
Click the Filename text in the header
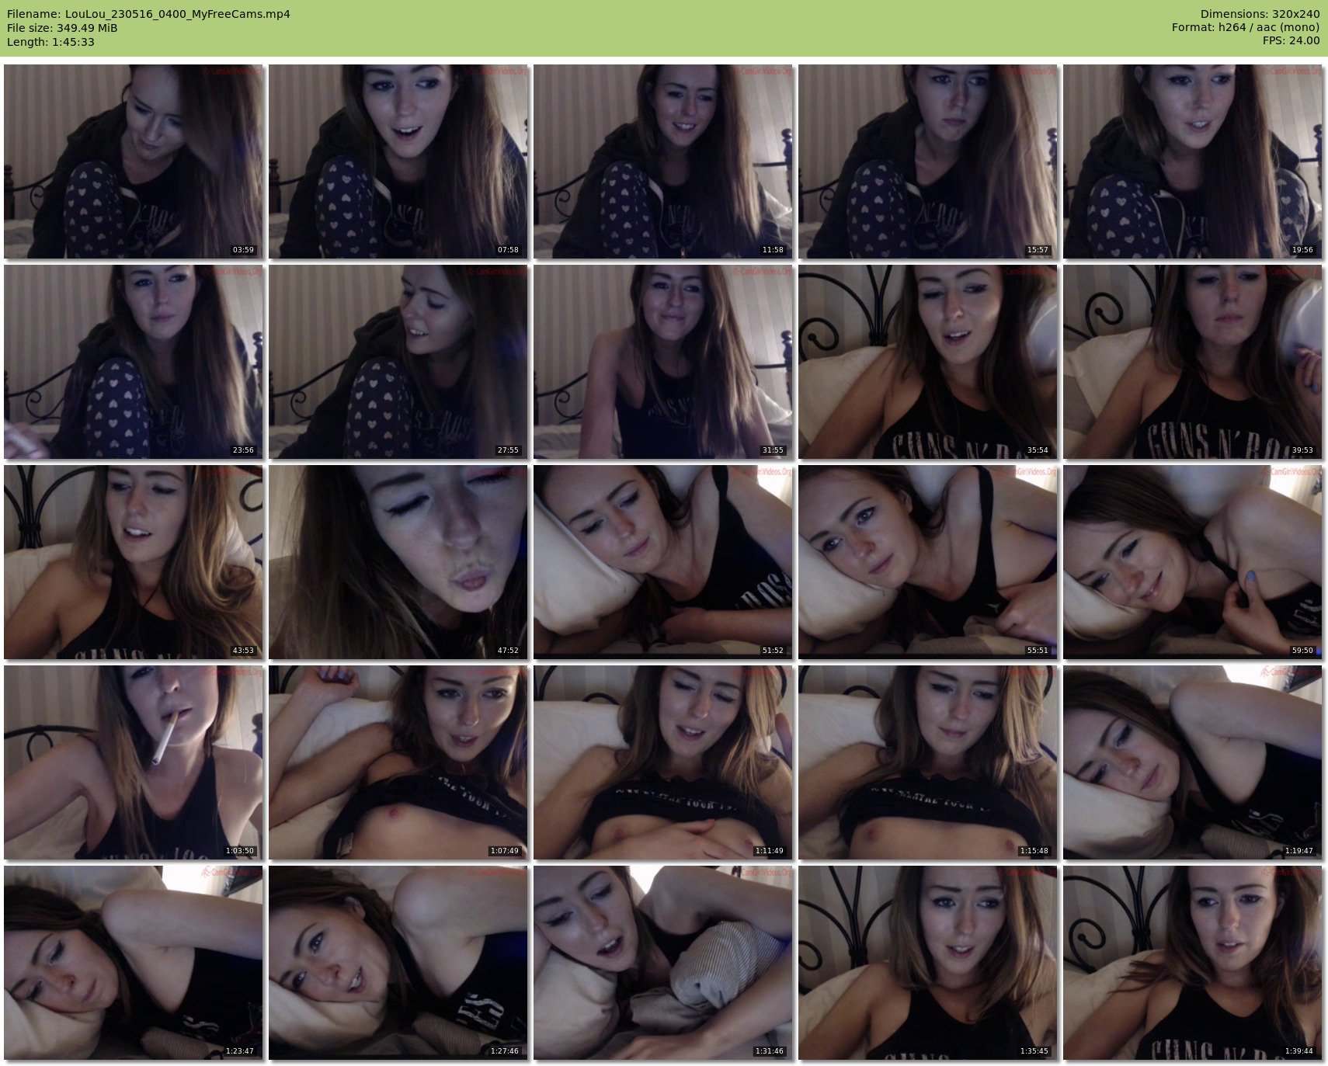click(x=148, y=14)
